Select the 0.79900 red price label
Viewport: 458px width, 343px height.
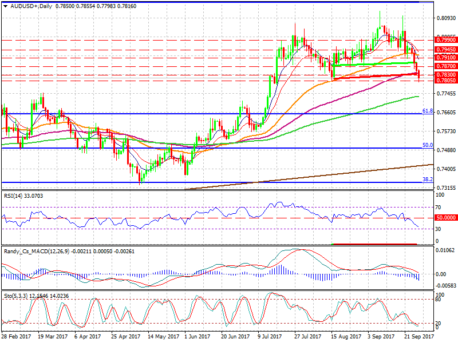(445, 40)
